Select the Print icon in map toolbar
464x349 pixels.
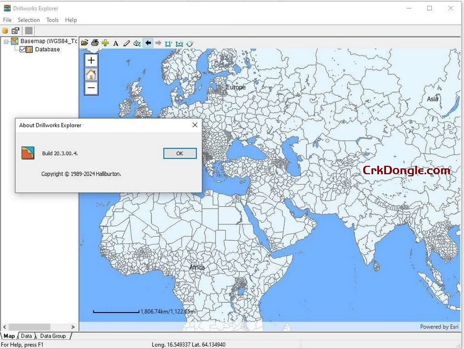95,43
